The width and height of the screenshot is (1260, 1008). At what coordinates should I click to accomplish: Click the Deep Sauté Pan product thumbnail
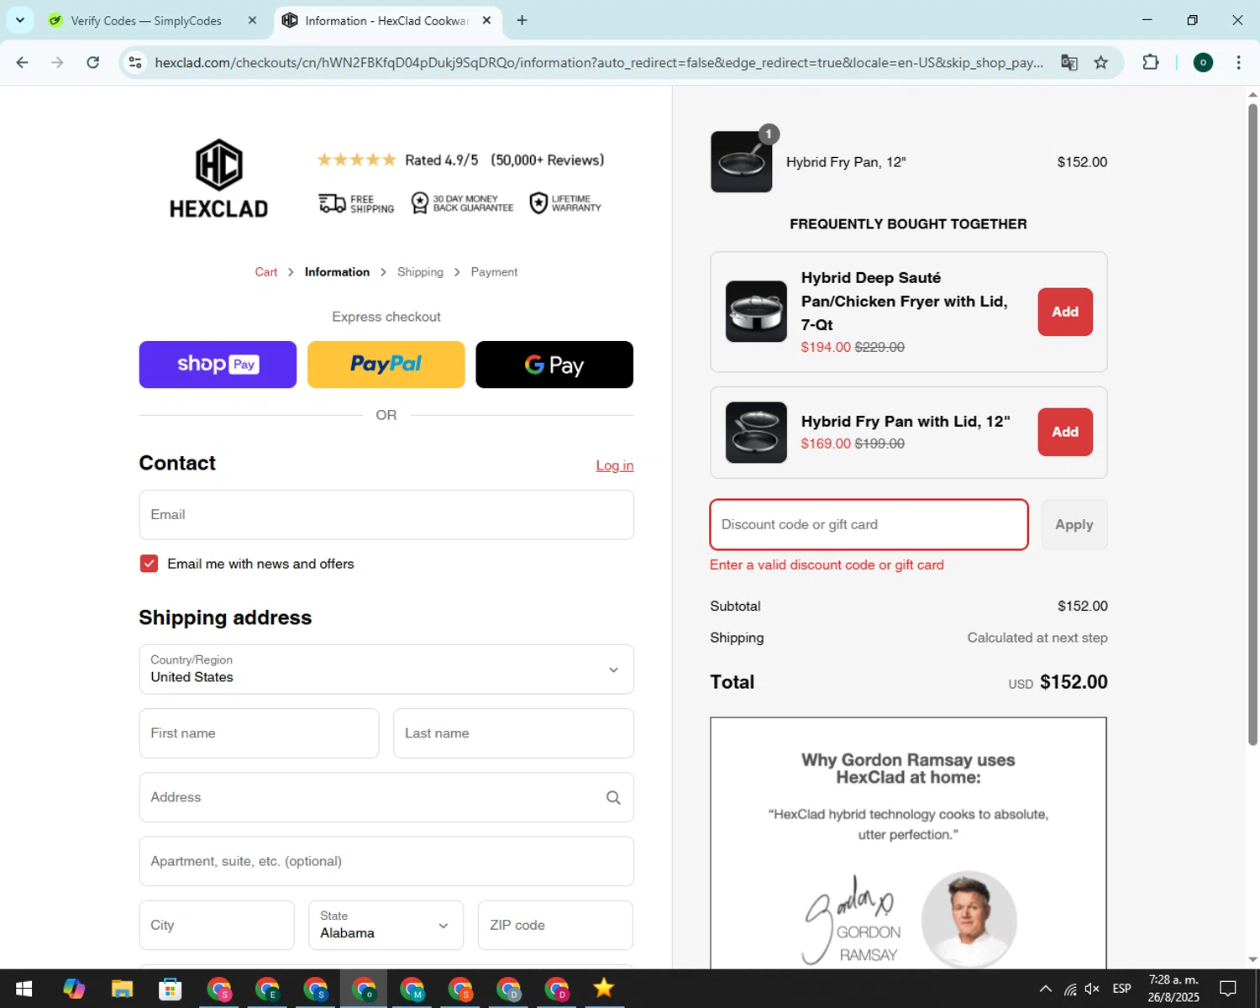click(756, 312)
